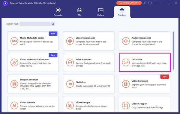Image resolution: width=180 pixels, height=114 pixels.
Task: Click the Video Compressor icon
Action: pyautogui.click(x=70, y=41)
